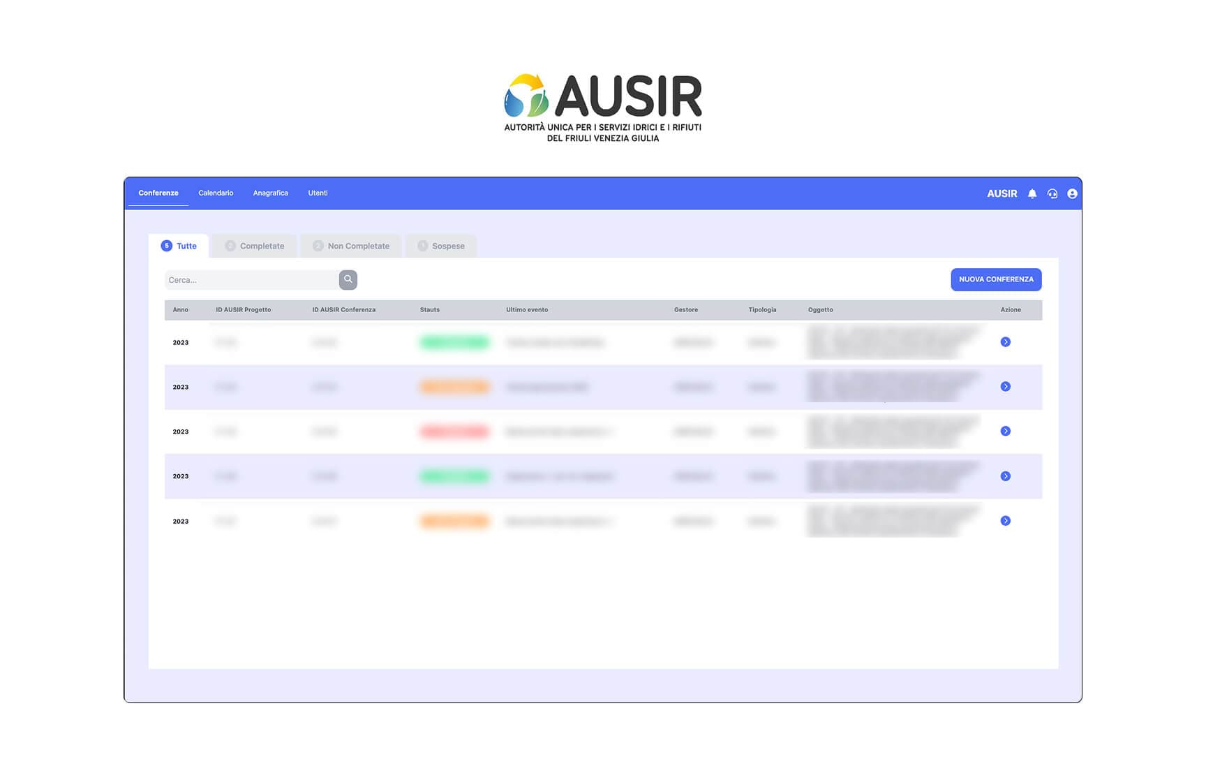Open third row's action arrow
This screenshot has height=780, width=1206.
[x=1006, y=431]
